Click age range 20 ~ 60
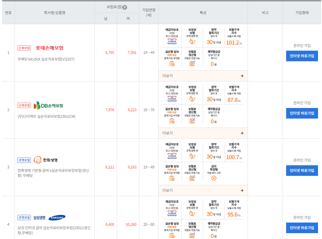322x239 pixels. pos(149,224)
